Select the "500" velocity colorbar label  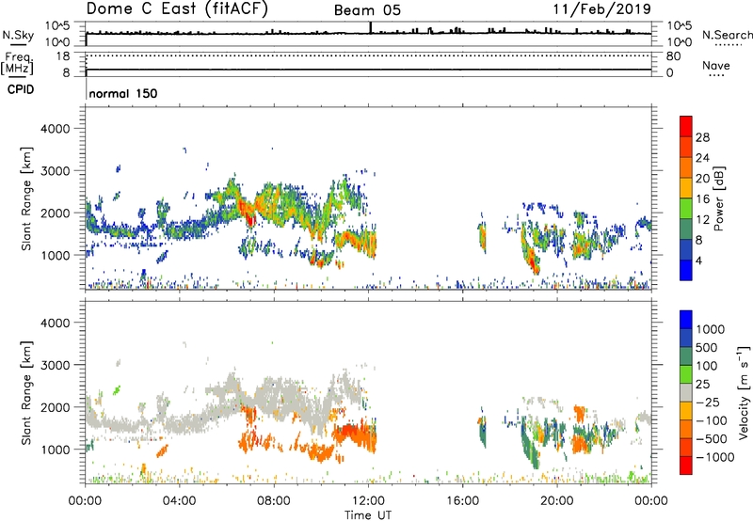[x=707, y=348]
